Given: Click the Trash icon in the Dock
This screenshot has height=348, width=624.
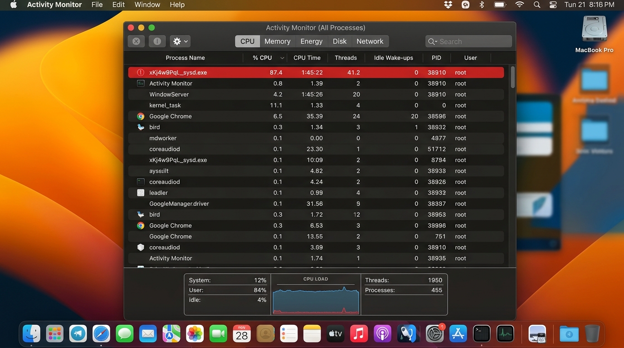Looking at the screenshot, I should pyautogui.click(x=593, y=333).
